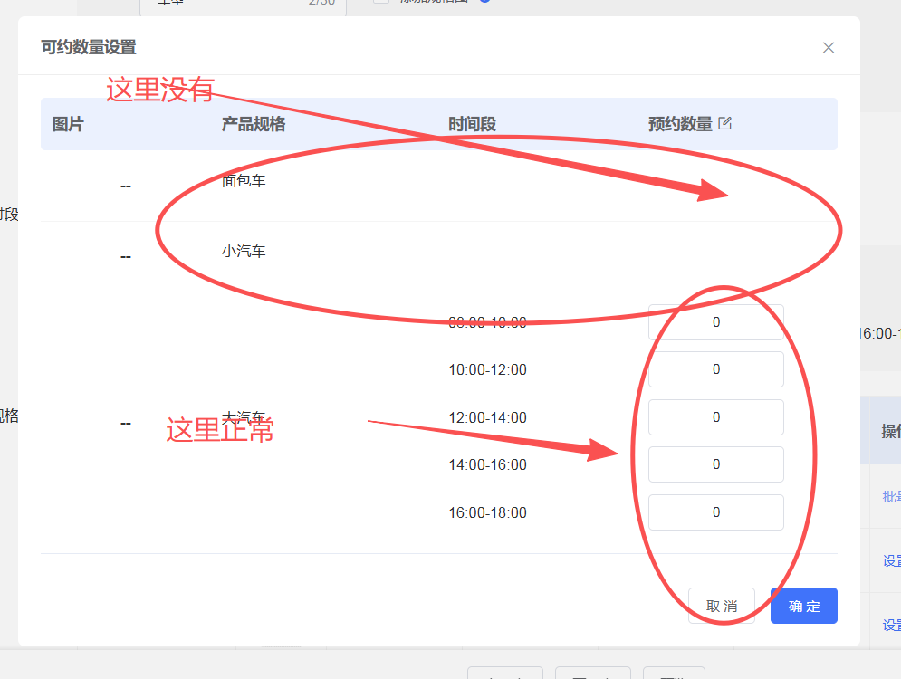Click the 确定 button
This screenshot has width=901, height=679.
[x=803, y=606]
